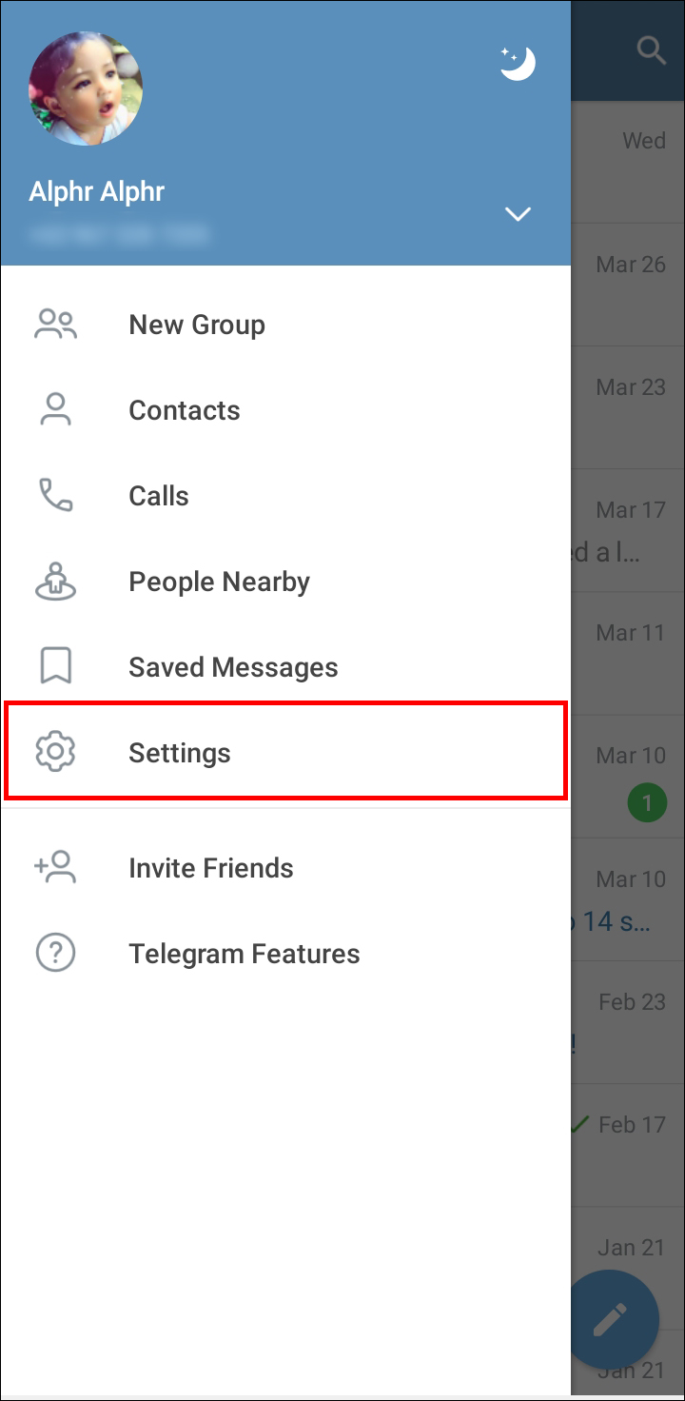685x1401 pixels.
Task: Tap the Alphr Alphr account name
Action: [x=97, y=191]
